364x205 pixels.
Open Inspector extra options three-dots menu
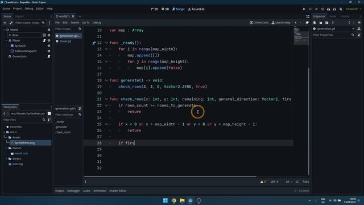pyautogui.click(x=333, y=23)
